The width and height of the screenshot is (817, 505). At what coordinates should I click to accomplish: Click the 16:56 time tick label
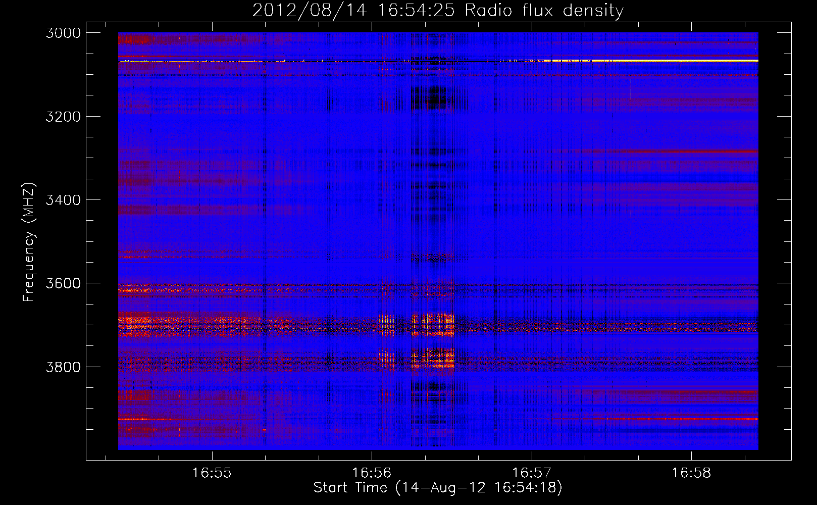pos(372,473)
